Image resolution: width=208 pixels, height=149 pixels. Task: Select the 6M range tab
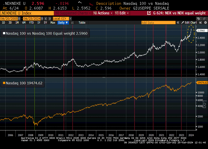24,22
